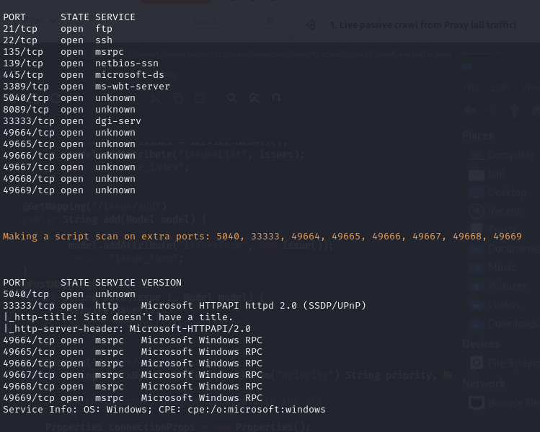The width and height of the screenshot is (540, 432).
Task: Click the faint magnifier search icon in the editor toolbar
Action: click(232, 99)
